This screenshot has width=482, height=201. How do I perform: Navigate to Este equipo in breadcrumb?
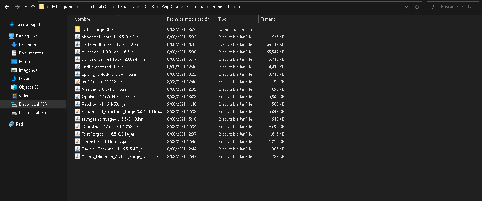click(x=63, y=7)
